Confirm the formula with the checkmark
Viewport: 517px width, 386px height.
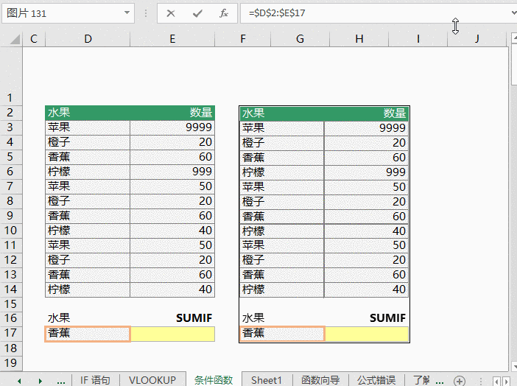pos(197,13)
